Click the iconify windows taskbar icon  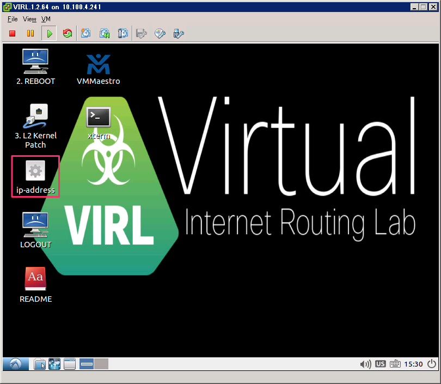click(70, 364)
